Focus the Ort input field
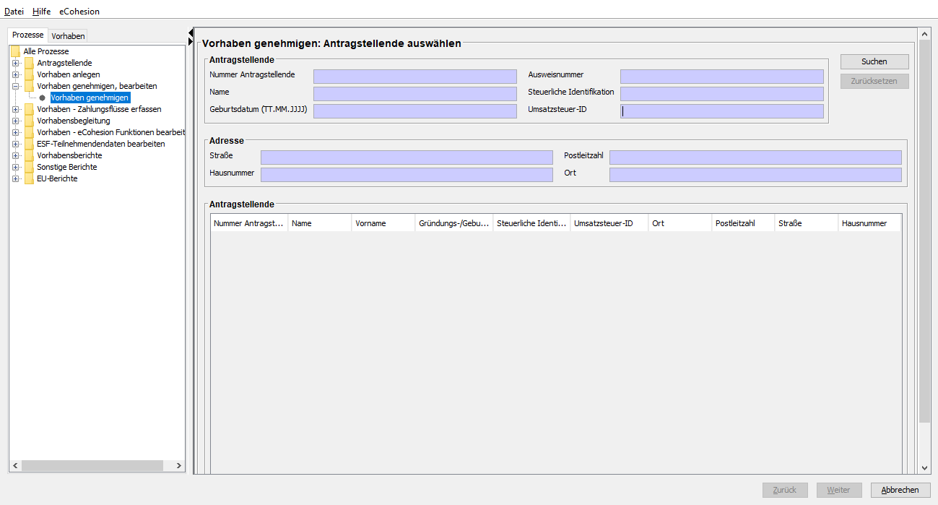The height and width of the screenshot is (505, 938). coord(755,175)
